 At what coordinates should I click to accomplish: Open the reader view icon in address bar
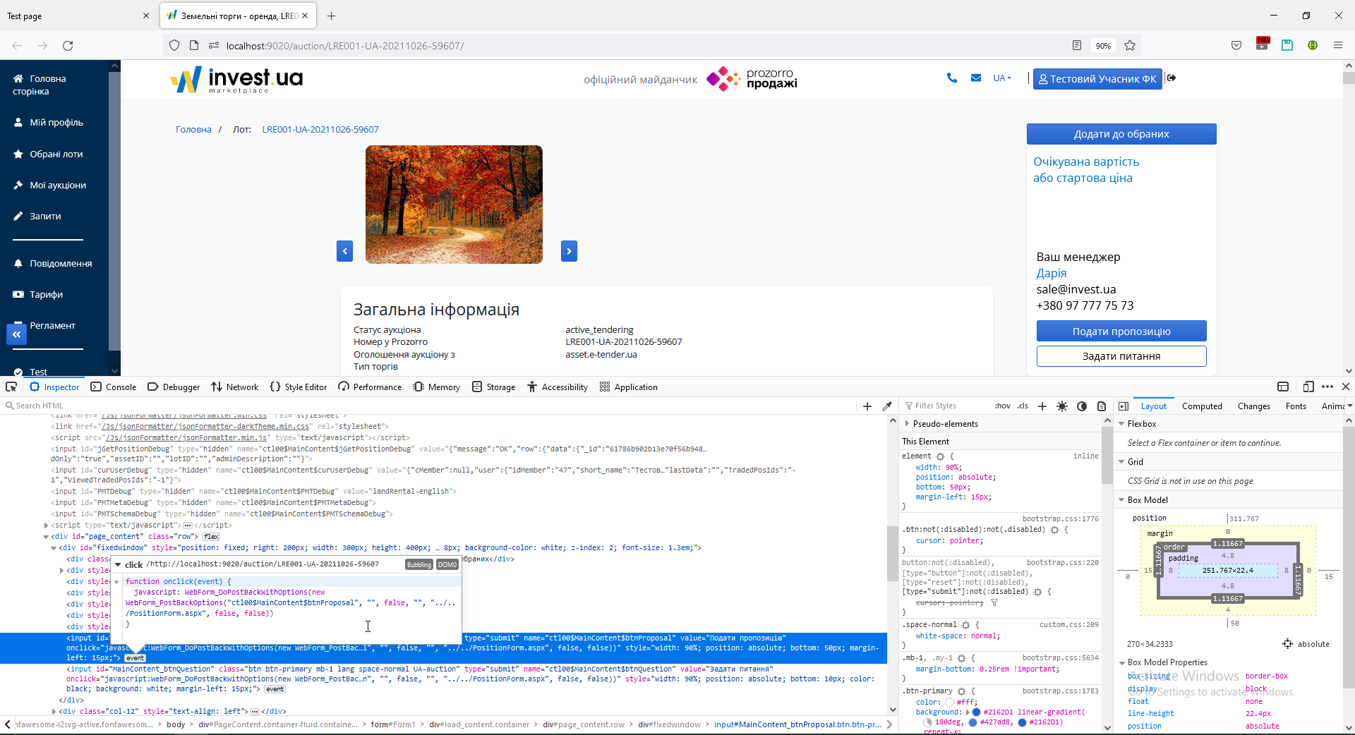click(x=1077, y=46)
